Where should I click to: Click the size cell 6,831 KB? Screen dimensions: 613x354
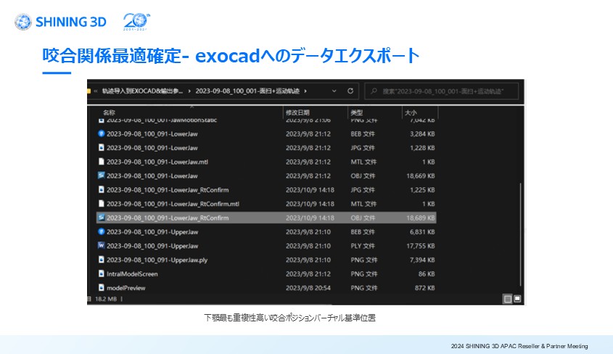(x=422, y=231)
